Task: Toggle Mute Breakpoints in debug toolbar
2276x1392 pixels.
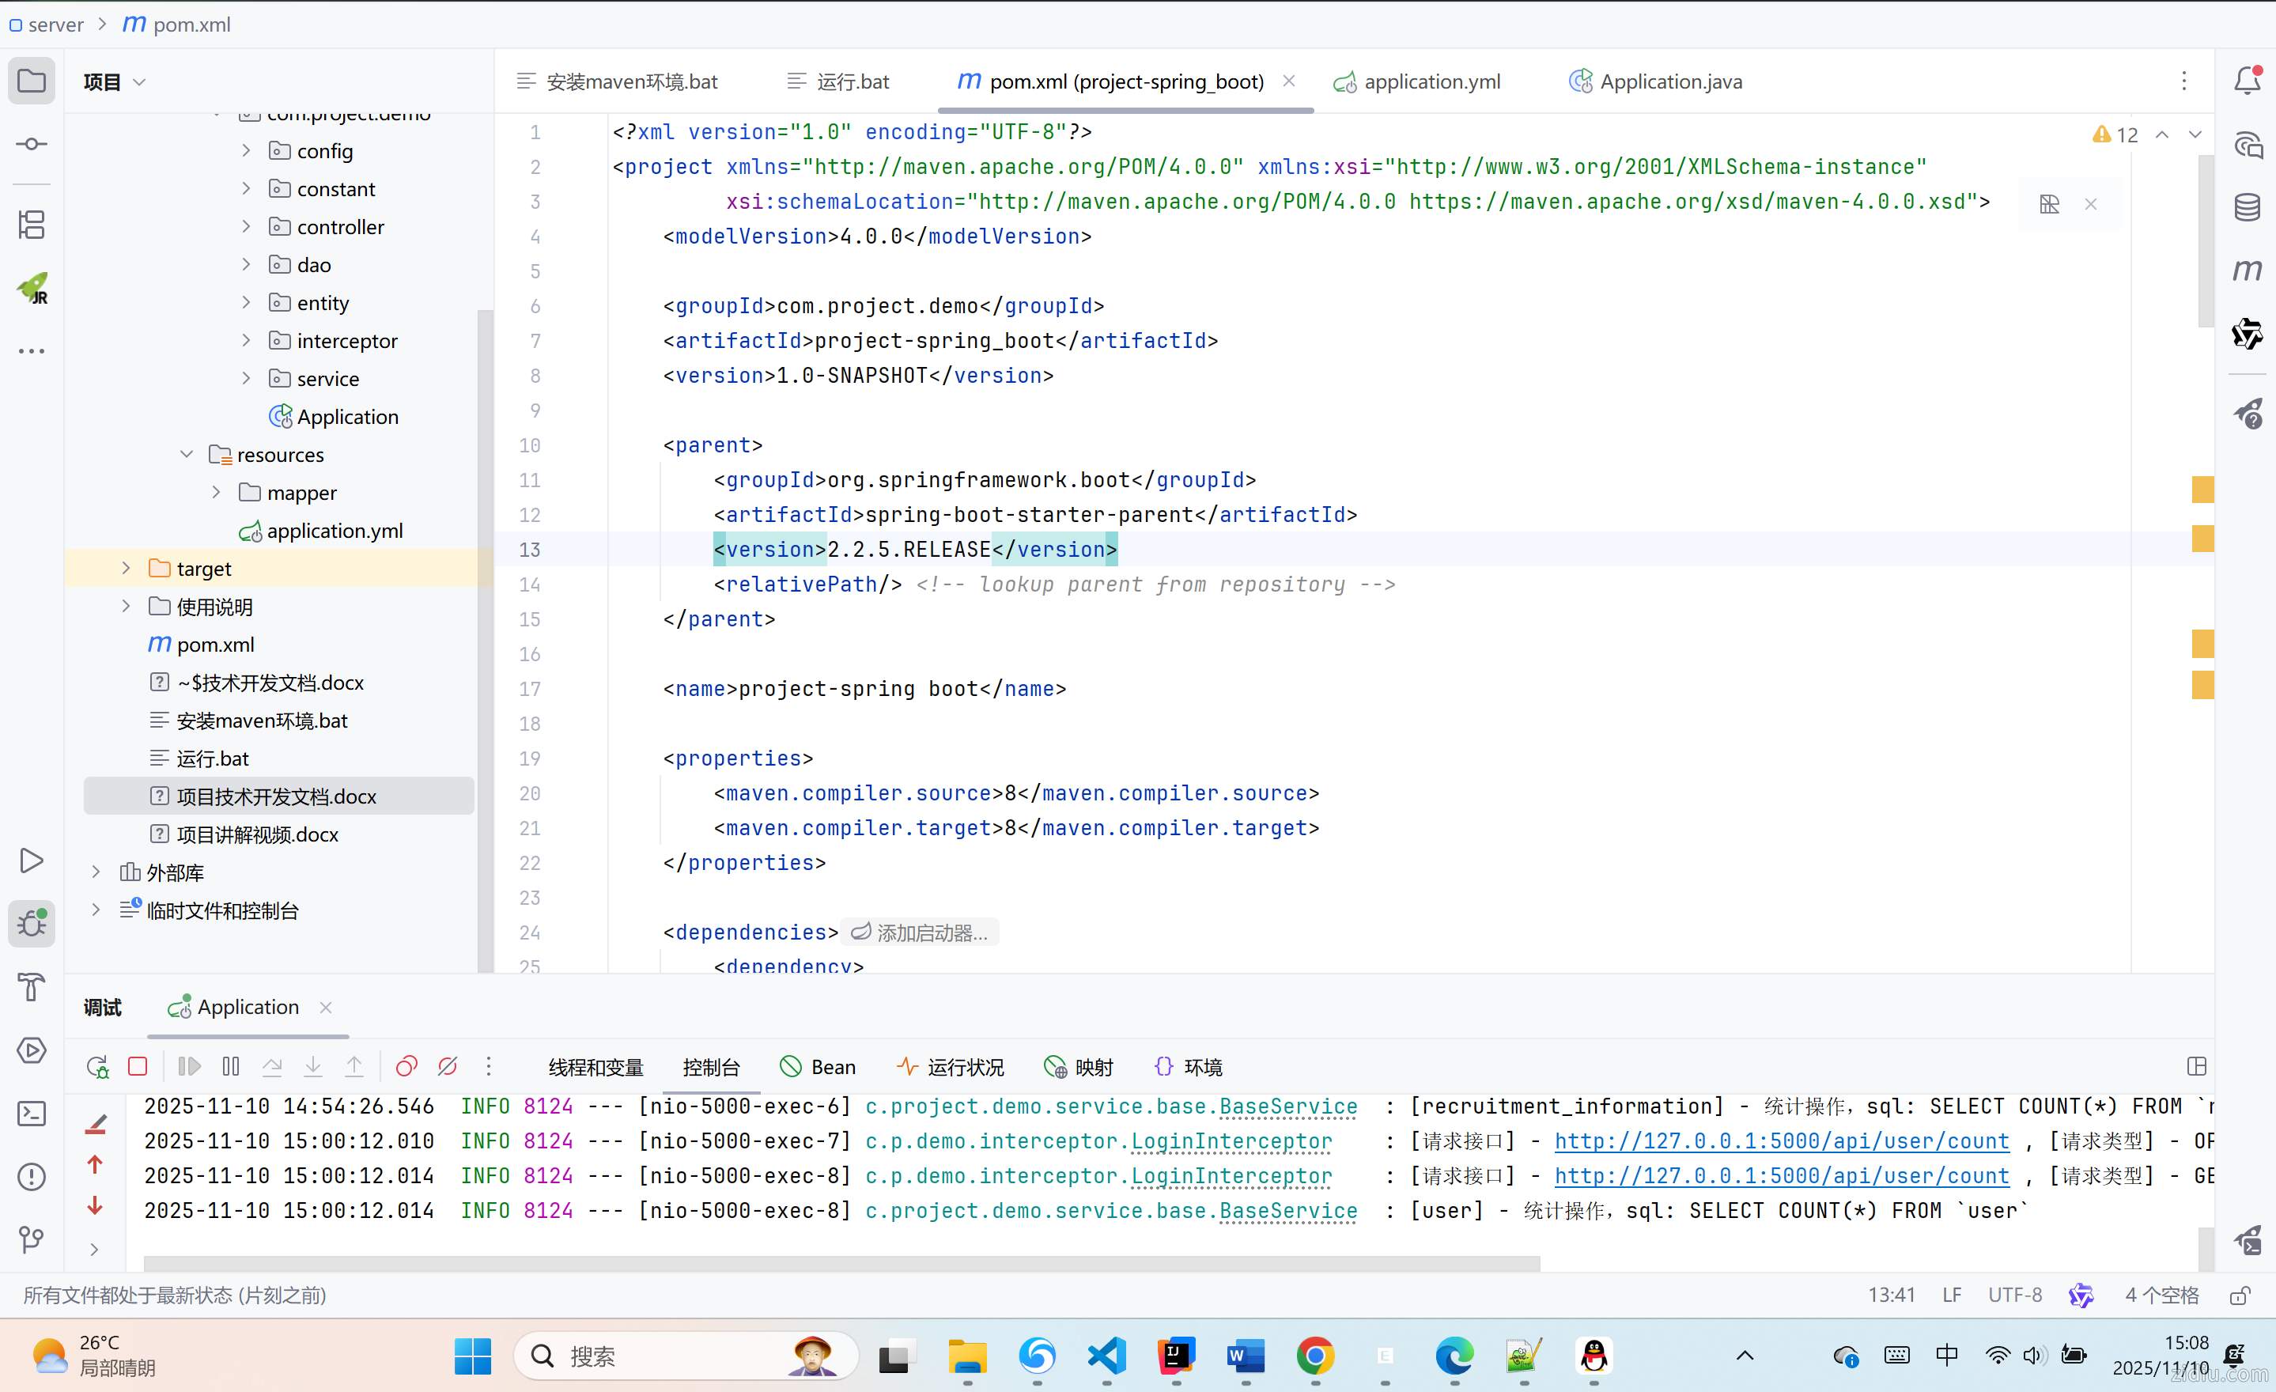Action: click(x=448, y=1066)
